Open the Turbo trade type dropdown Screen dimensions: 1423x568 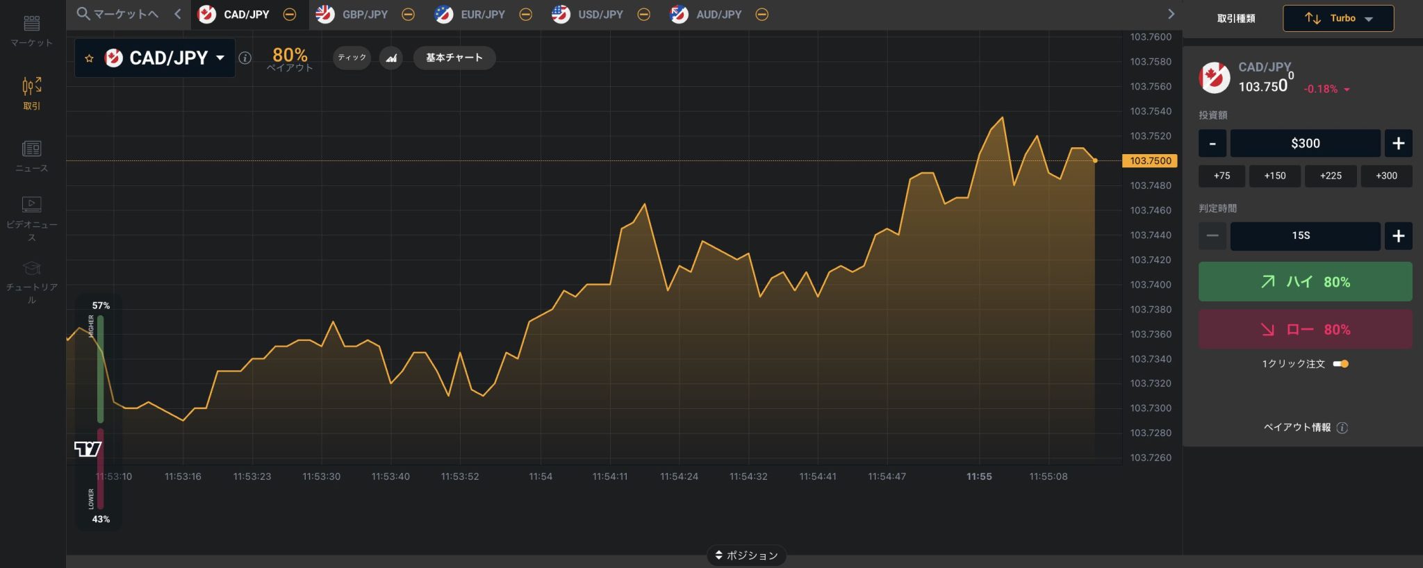point(1338,19)
